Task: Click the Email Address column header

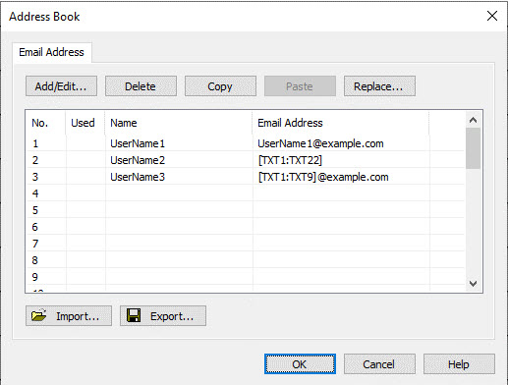Action: pos(341,123)
